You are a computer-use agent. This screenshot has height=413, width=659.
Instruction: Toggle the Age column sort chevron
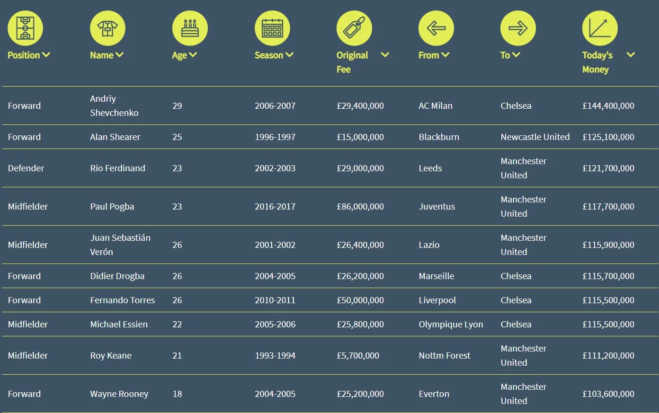point(193,55)
